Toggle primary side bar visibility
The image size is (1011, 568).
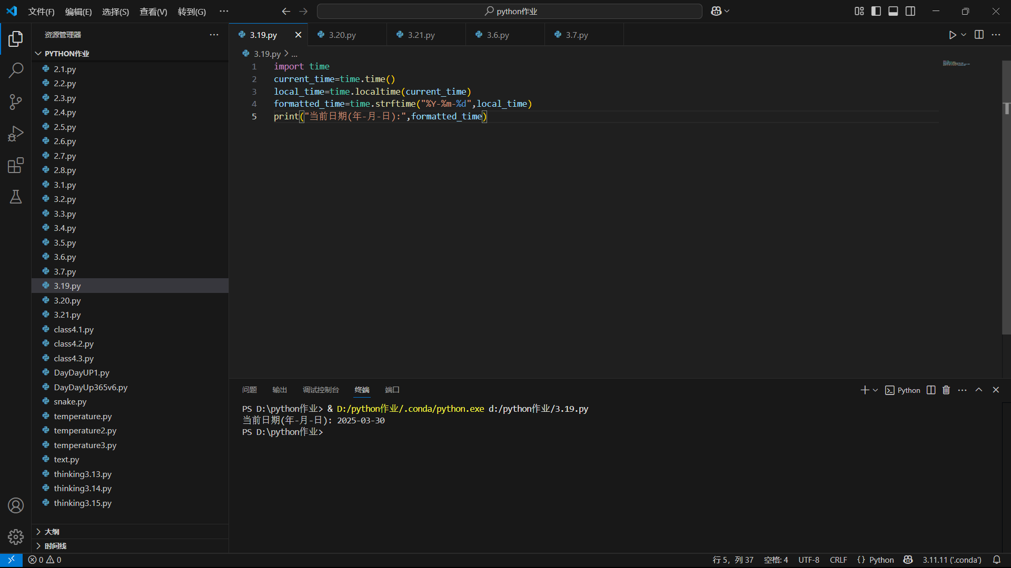pos(876,11)
